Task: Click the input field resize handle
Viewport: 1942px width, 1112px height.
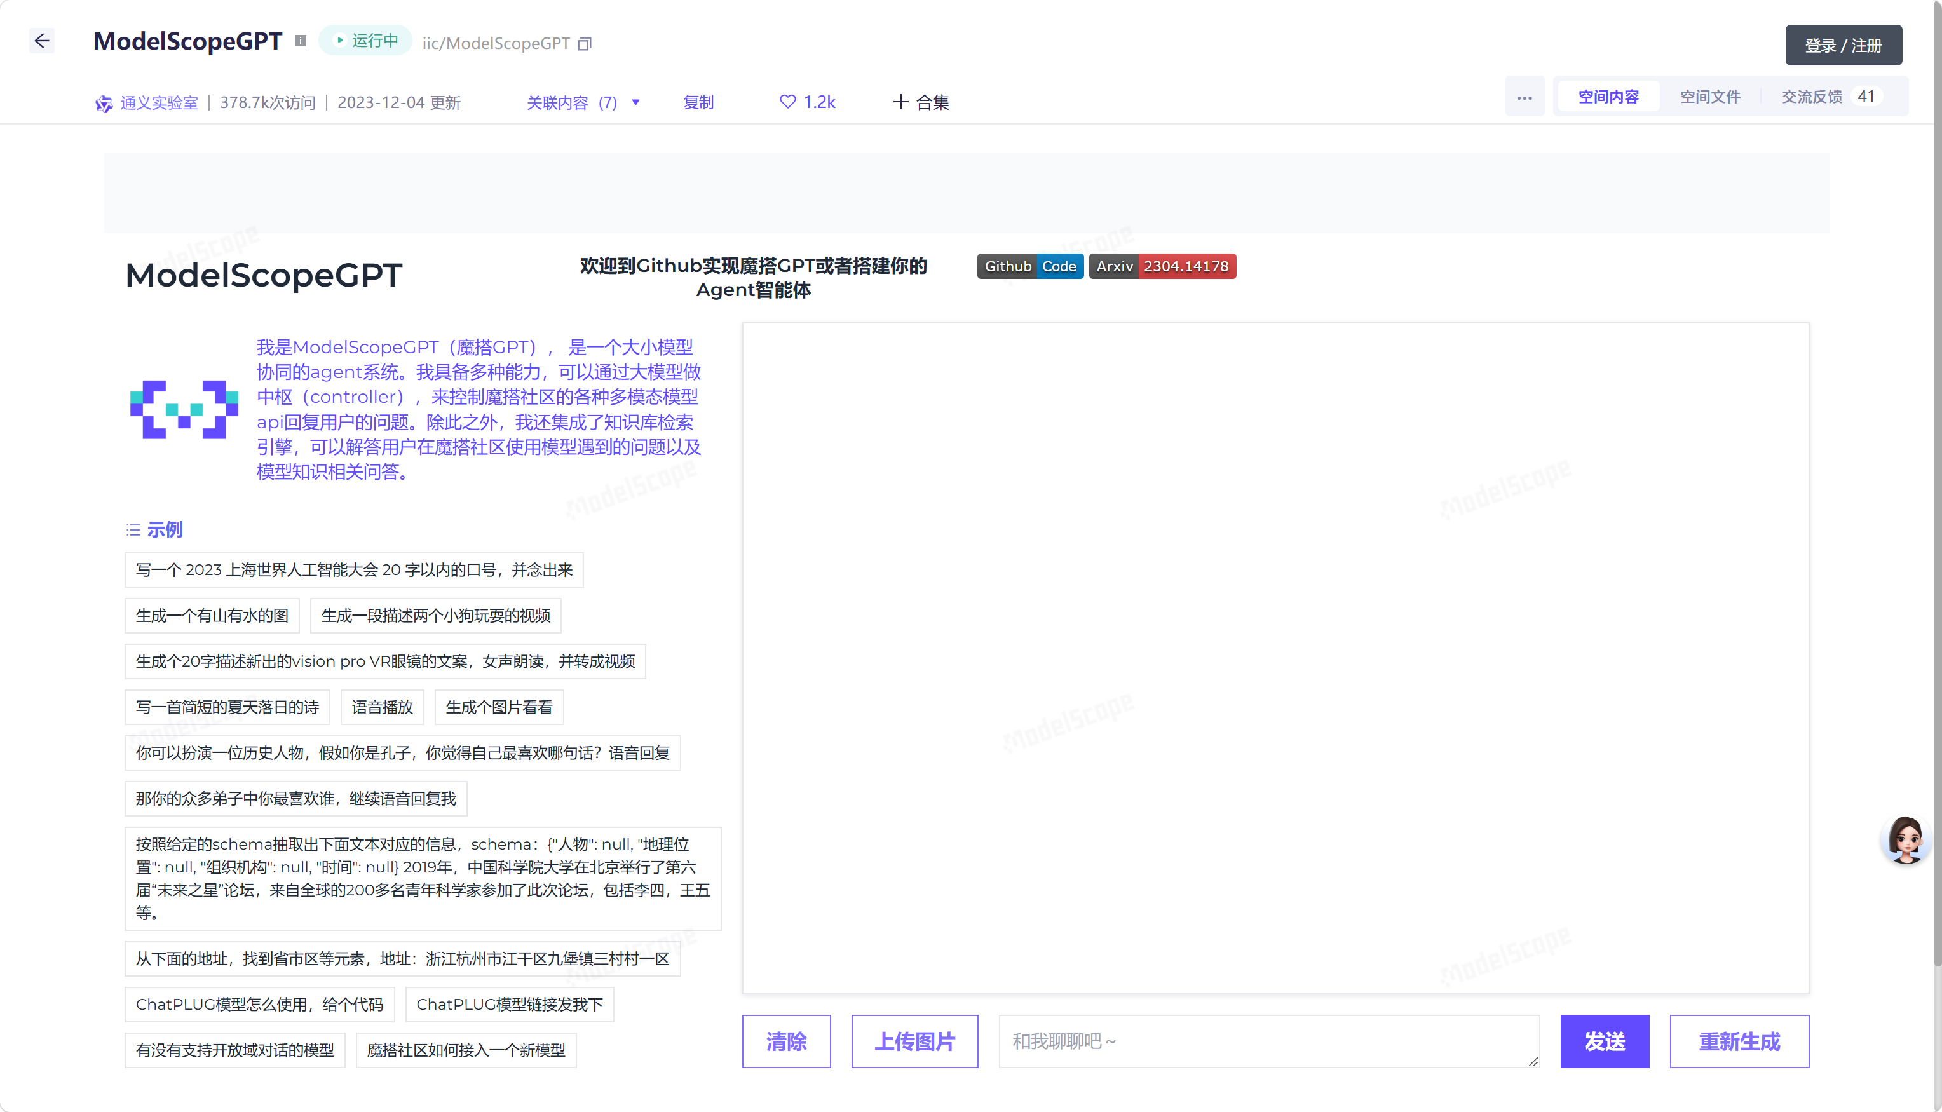Action: pos(1533,1061)
